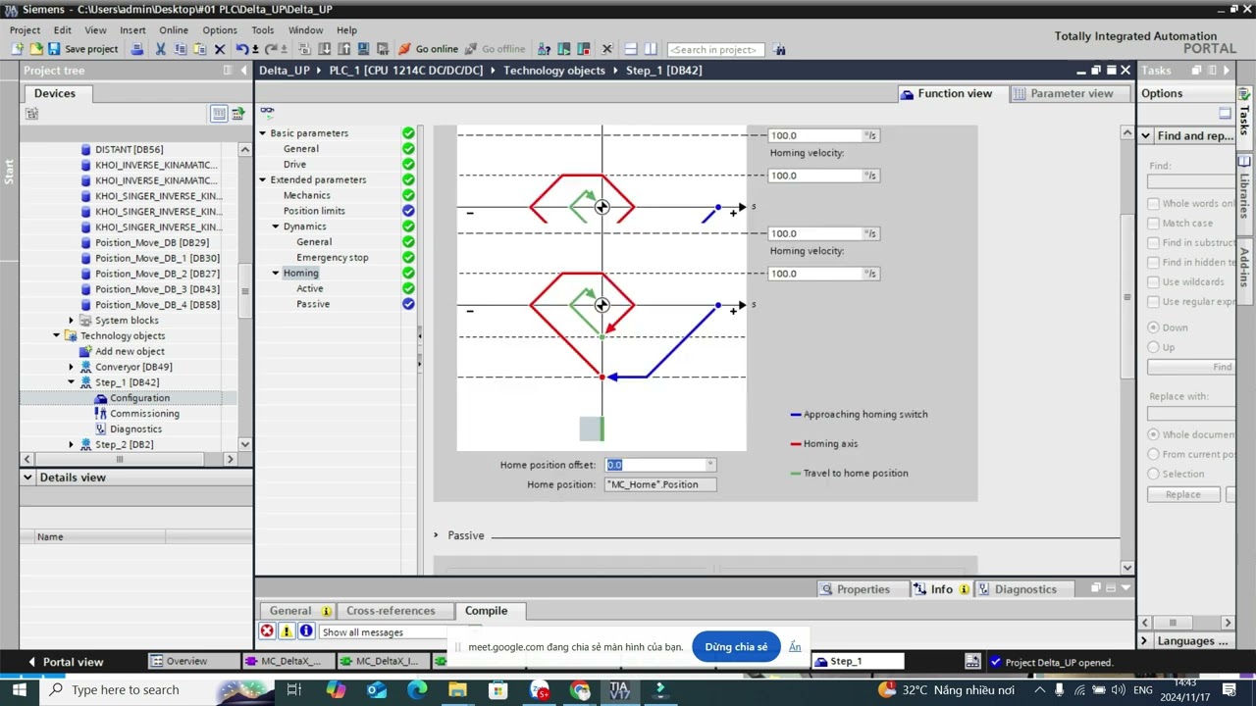Viewport: 1256px width, 706px height.
Task: Select the Up search direction radio
Action: [1154, 347]
